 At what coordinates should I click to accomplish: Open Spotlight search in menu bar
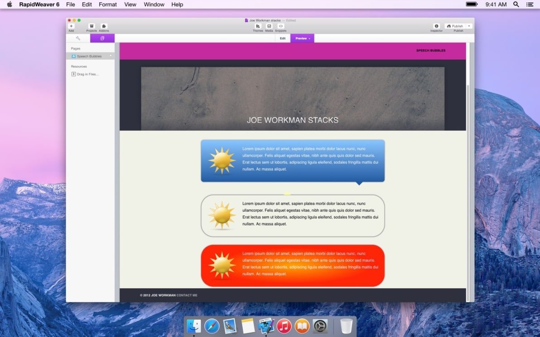point(516,5)
